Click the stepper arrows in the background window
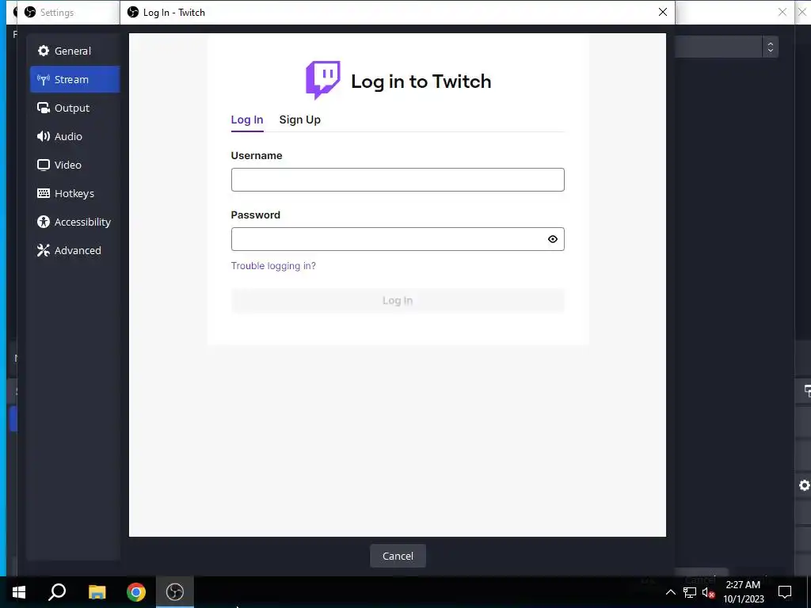 point(770,47)
